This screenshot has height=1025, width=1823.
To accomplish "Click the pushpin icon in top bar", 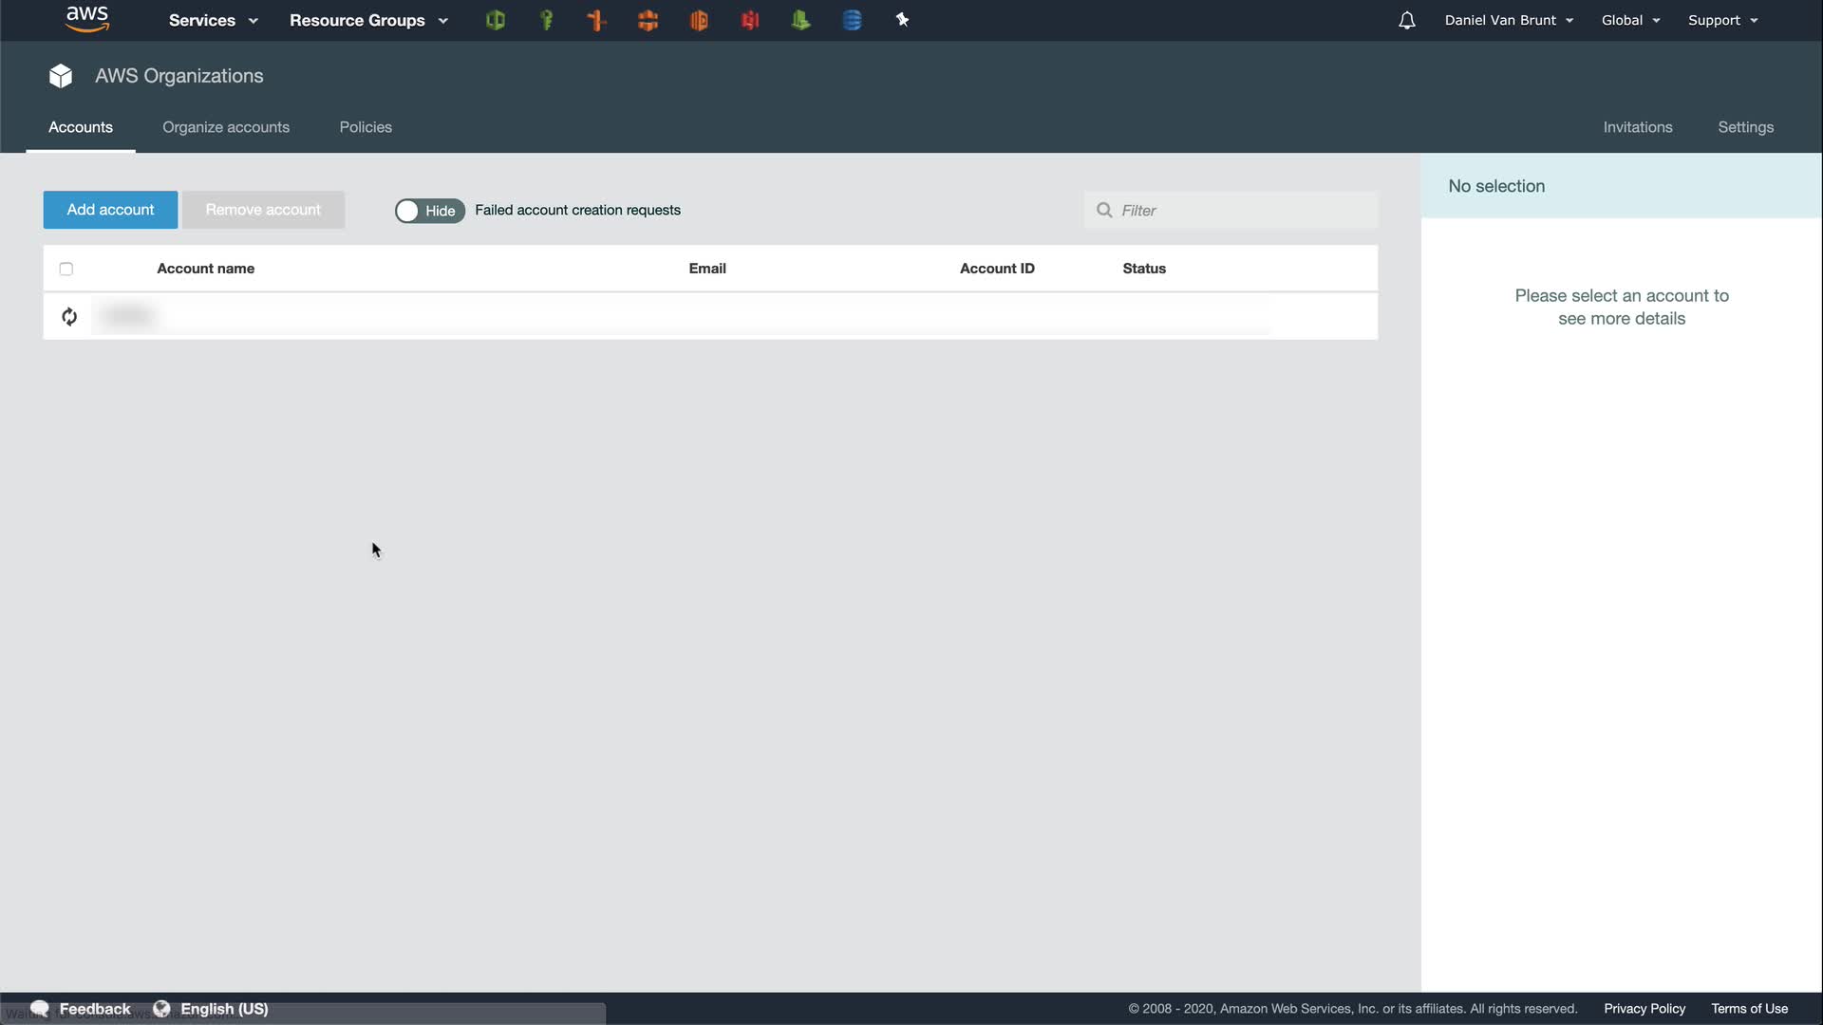I will pos(902,20).
